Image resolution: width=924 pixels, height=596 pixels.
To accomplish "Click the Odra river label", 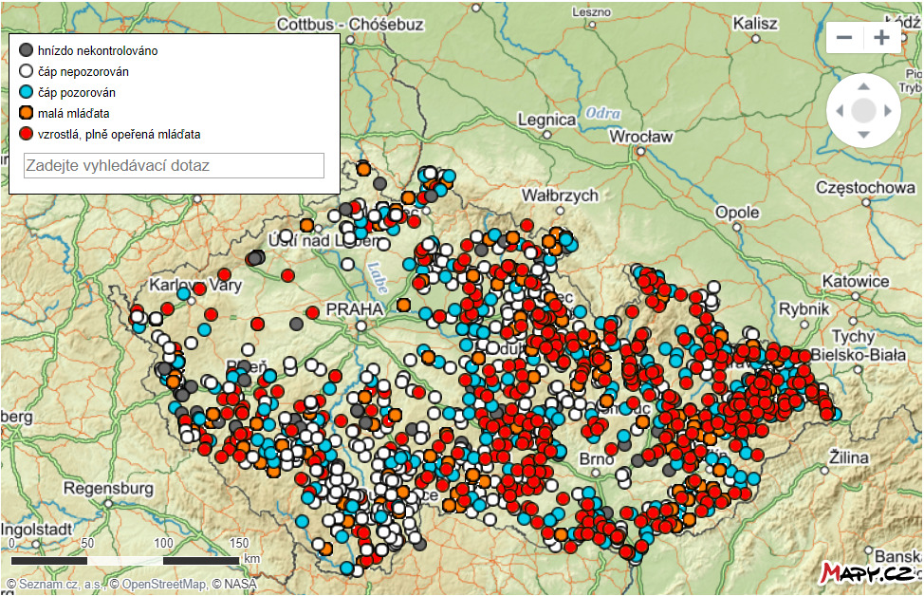I will point(602,113).
